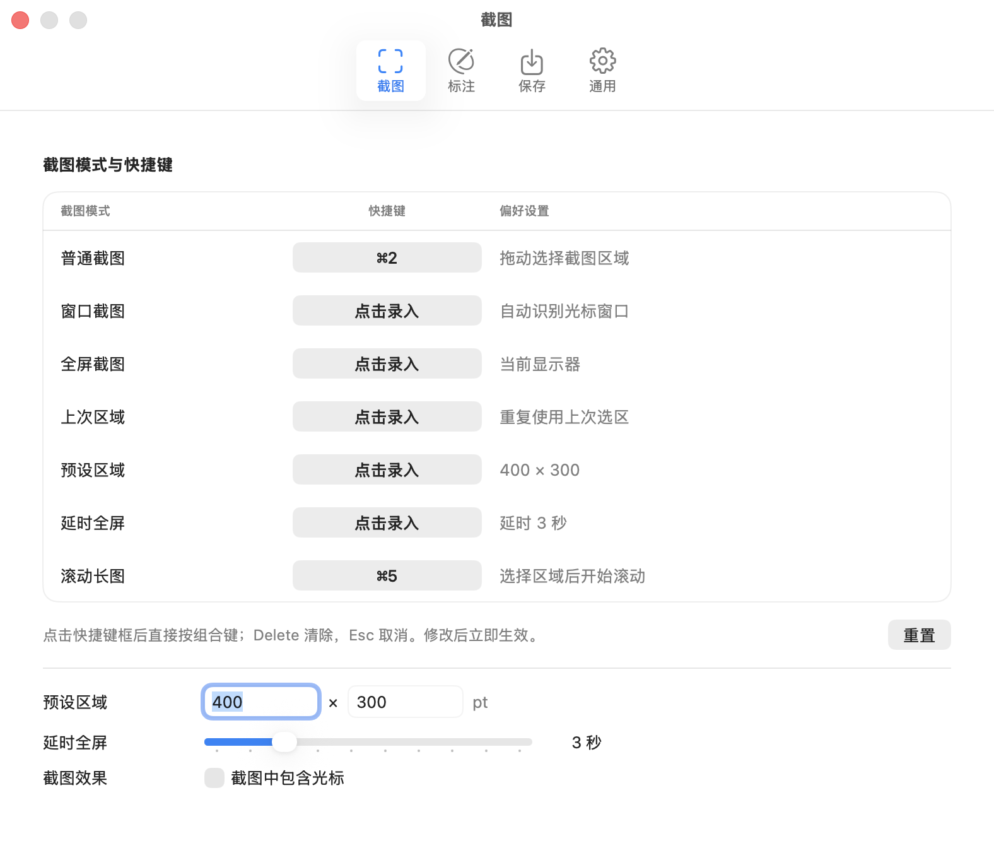Screen dimensions: 994x853
Task: Close the 截图 preferences window
Action: [x=20, y=20]
